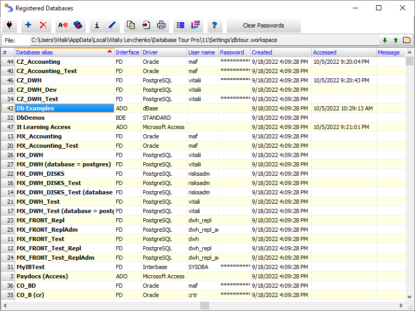415x311 pixels.
Task: Print the database list using the printer icon
Action: (x=161, y=25)
